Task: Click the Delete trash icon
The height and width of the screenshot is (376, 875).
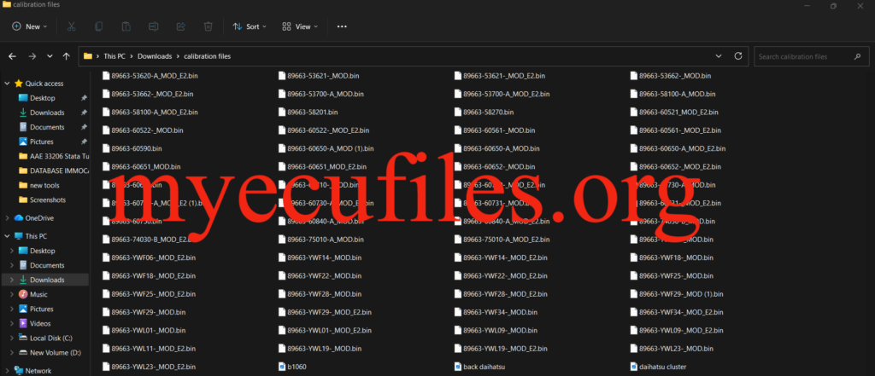Action: [209, 26]
